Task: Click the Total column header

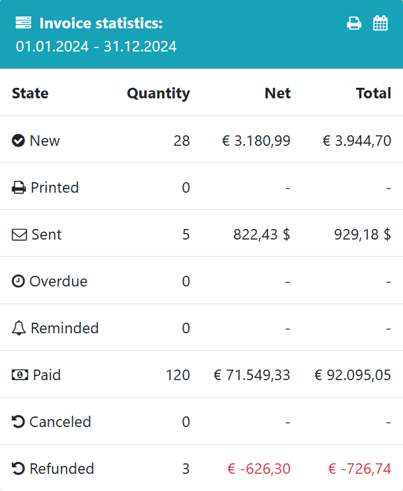Action: (373, 93)
